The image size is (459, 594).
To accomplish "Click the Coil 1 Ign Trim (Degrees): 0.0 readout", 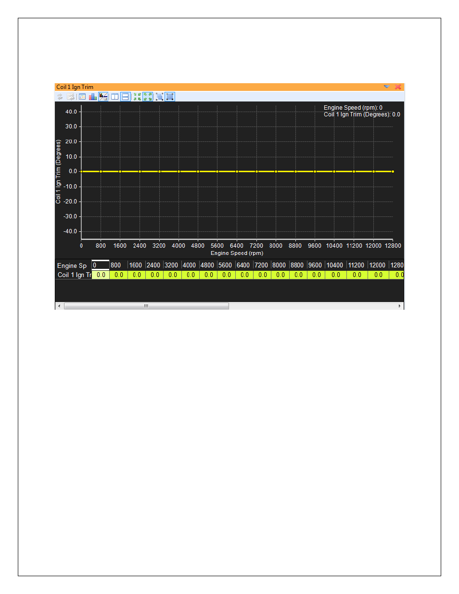I will 362,114.
